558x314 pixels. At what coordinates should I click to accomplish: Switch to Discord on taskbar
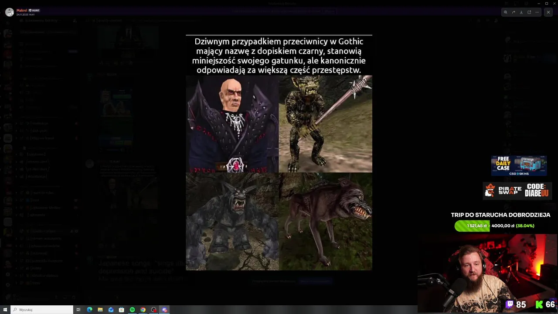pyautogui.click(x=164, y=310)
